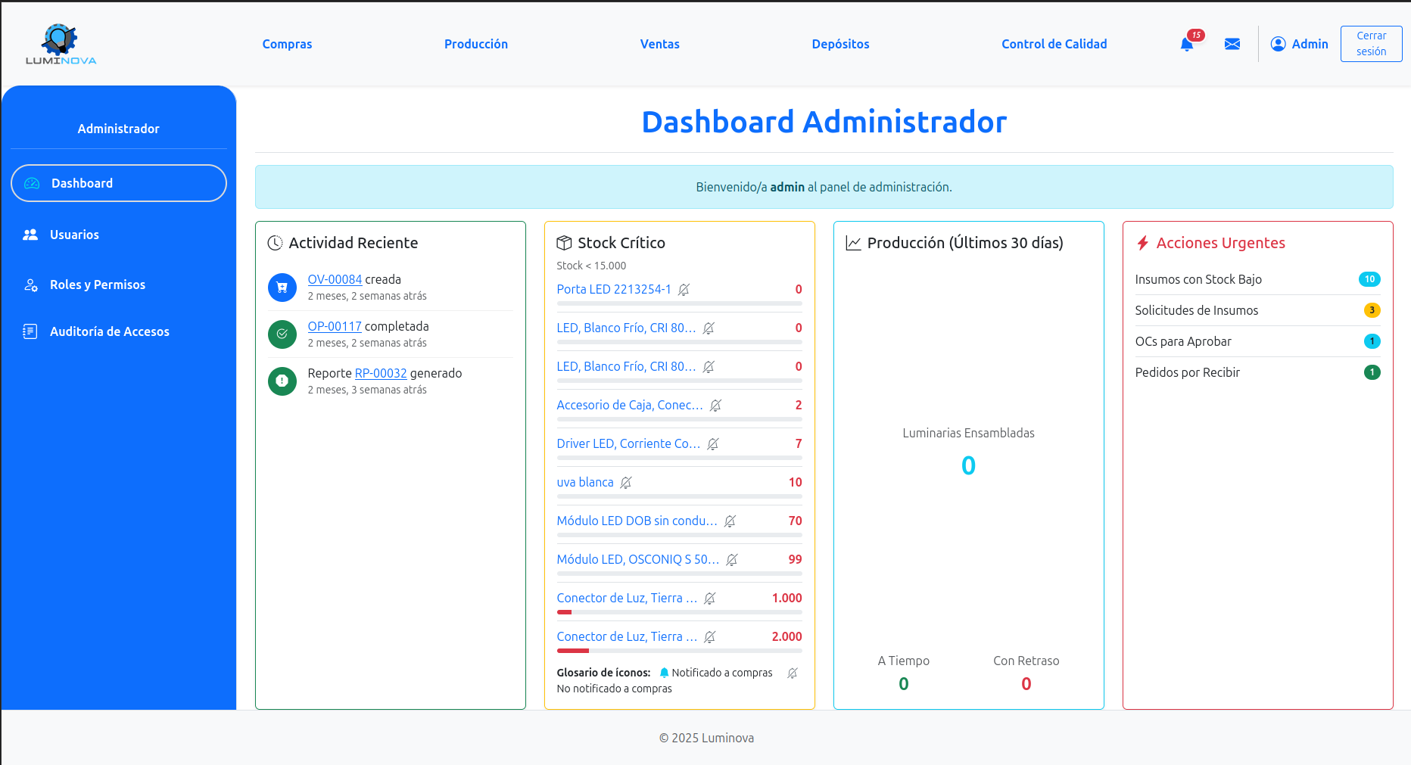Open the RP-00032 report link
This screenshot has height=765, width=1411.
pyautogui.click(x=381, y=373)
